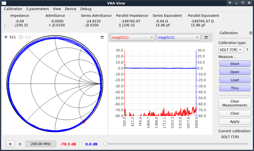Click the 0.0 dB S11 readout
The width and height of the screenshot is (254, 151).
coord(91,144)
